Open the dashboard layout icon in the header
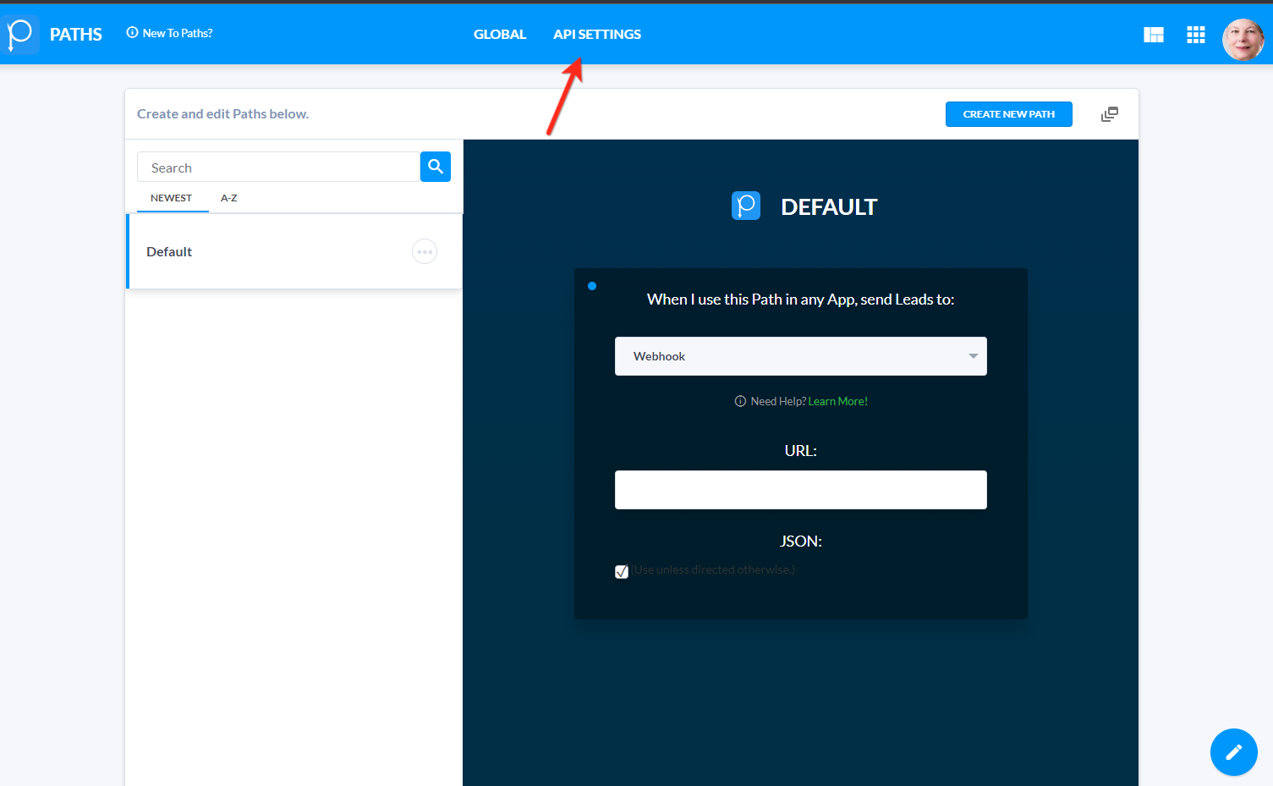Screen dimensions: 1273x786 [x=1153, y=35]
